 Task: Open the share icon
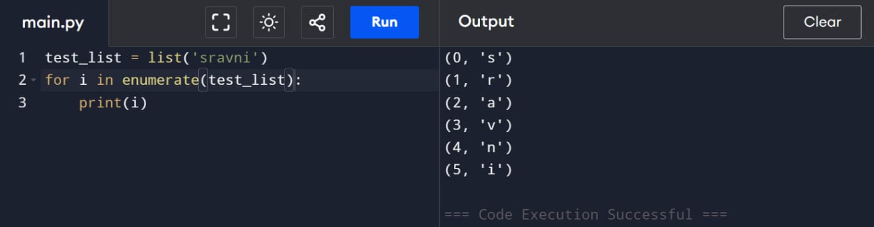pyautogui.click(x=317, y=23)
